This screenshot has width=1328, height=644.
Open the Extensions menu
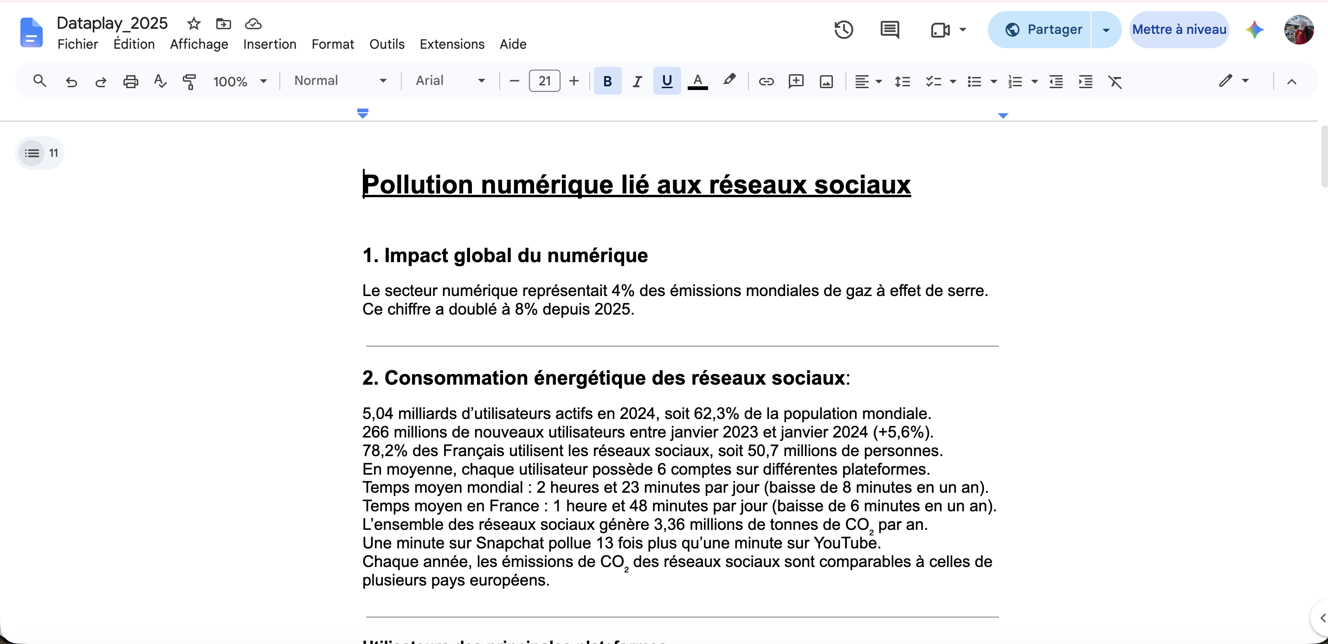[451, 45]
